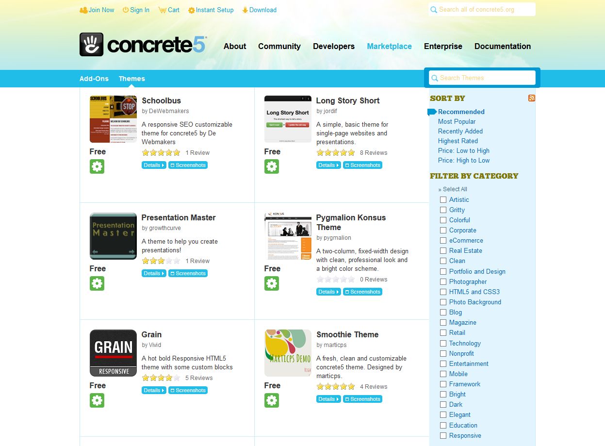
Task: Open the Marketplace menu item
Action: [x=389, y=47]
